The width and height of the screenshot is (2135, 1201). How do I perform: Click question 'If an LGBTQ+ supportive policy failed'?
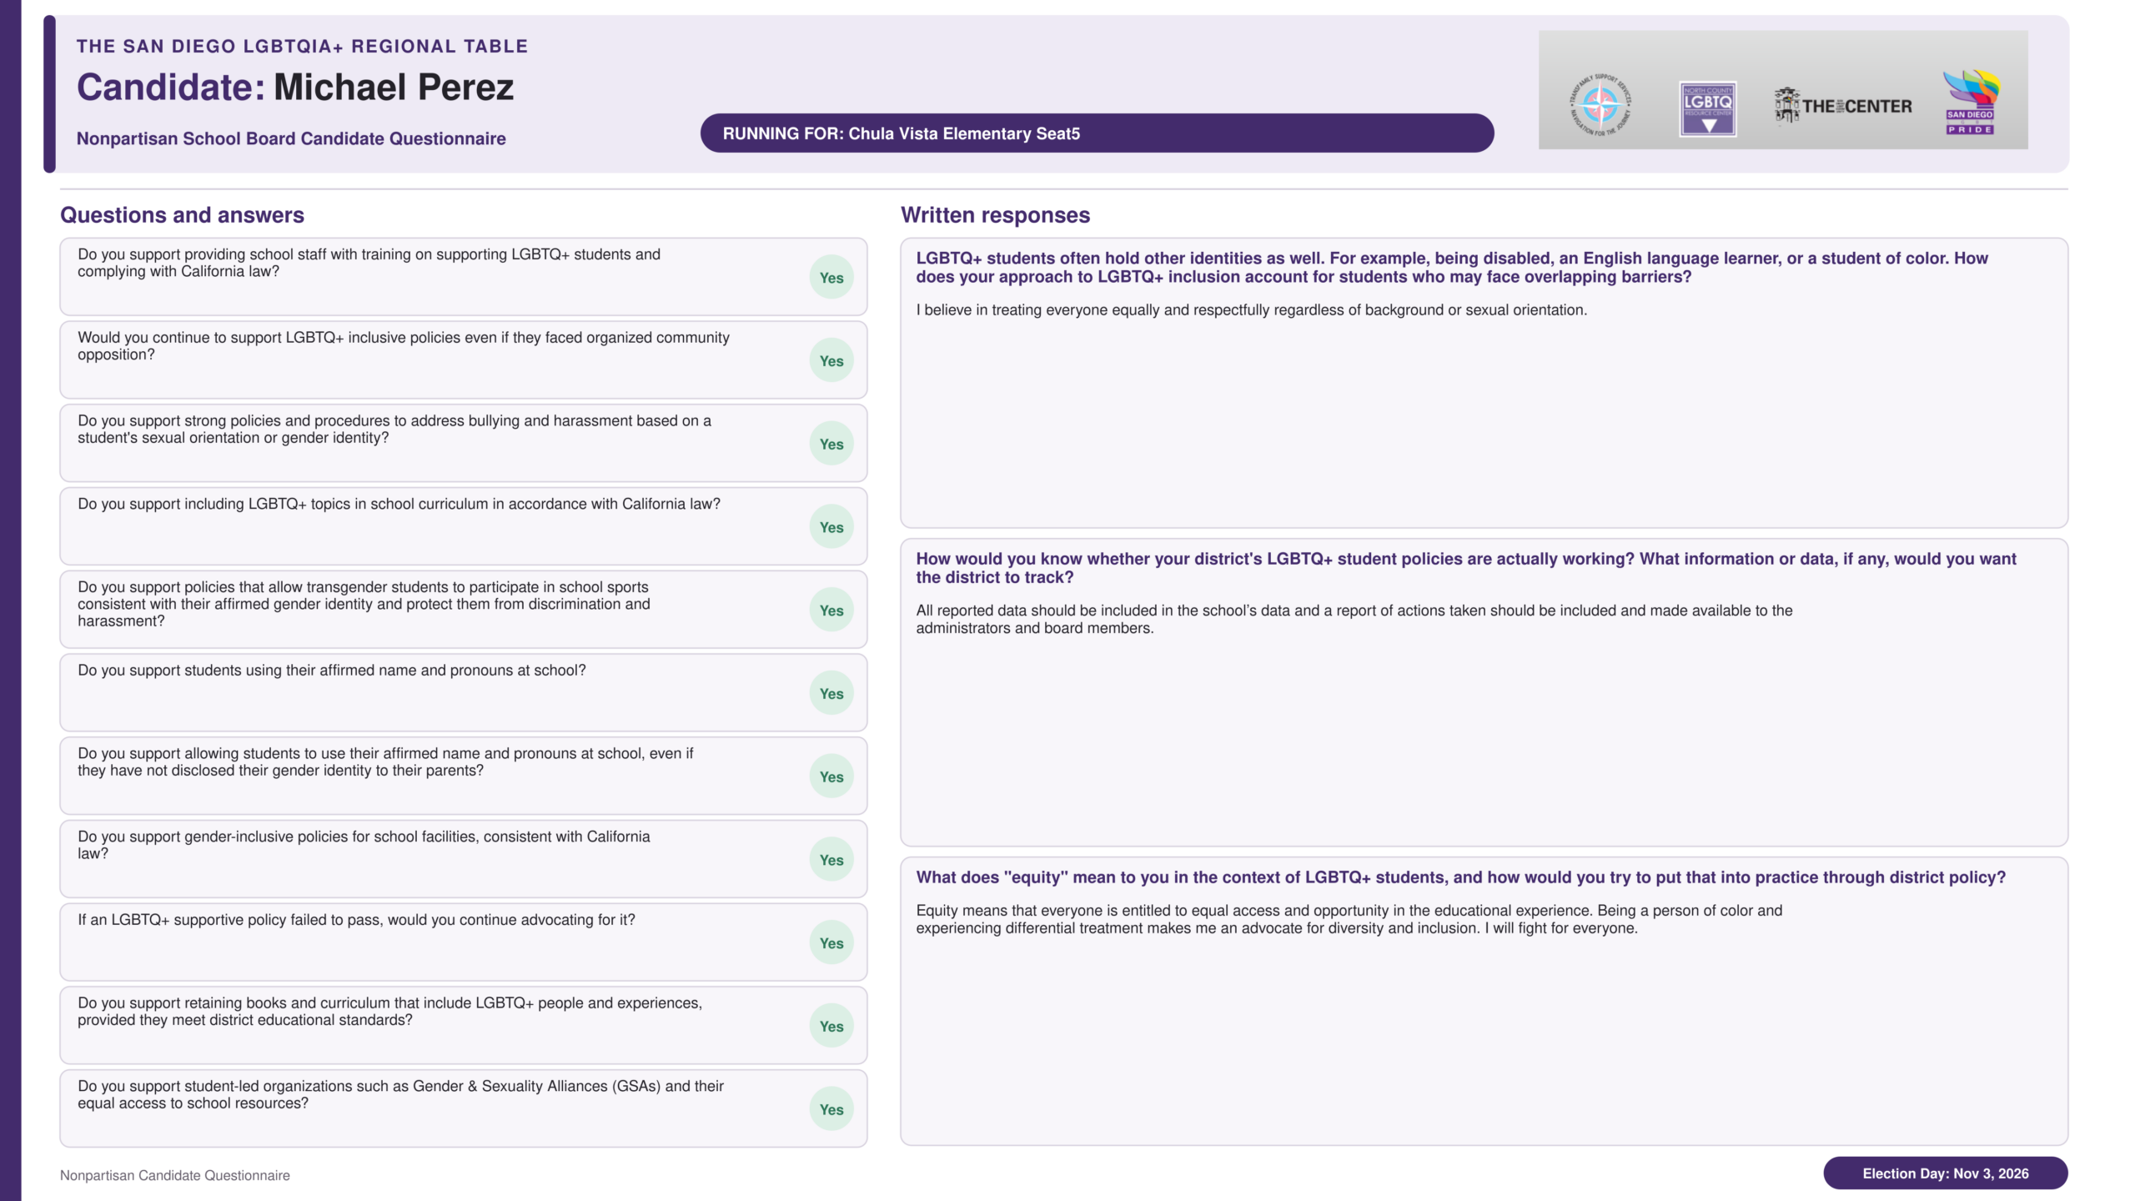[x=356, y=920]
